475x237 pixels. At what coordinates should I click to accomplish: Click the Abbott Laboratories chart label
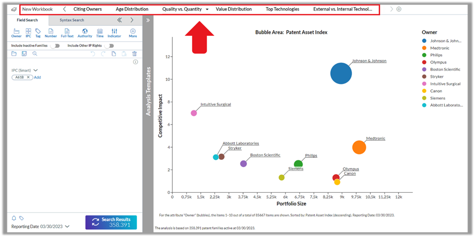tap(241, 143)
